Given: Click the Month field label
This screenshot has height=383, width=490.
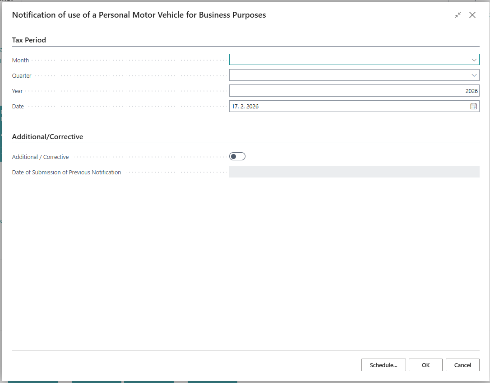Looking at the screenshot, I should click(x=20, y=61).
